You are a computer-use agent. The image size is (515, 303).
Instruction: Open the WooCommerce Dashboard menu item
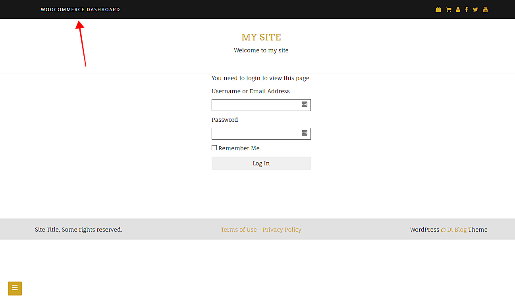click(x=80, y=10)
